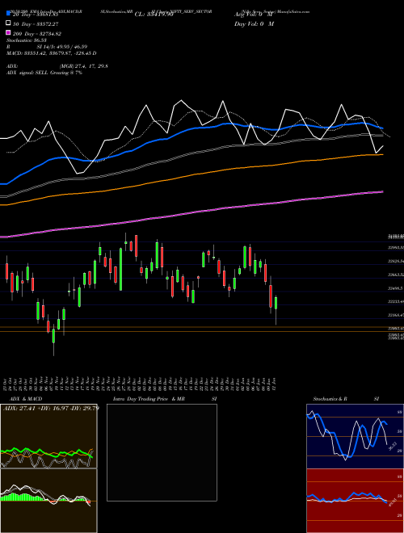404x533 pixels.
Task: Click the Stochastics 86.53 value line
Action: 26,40
